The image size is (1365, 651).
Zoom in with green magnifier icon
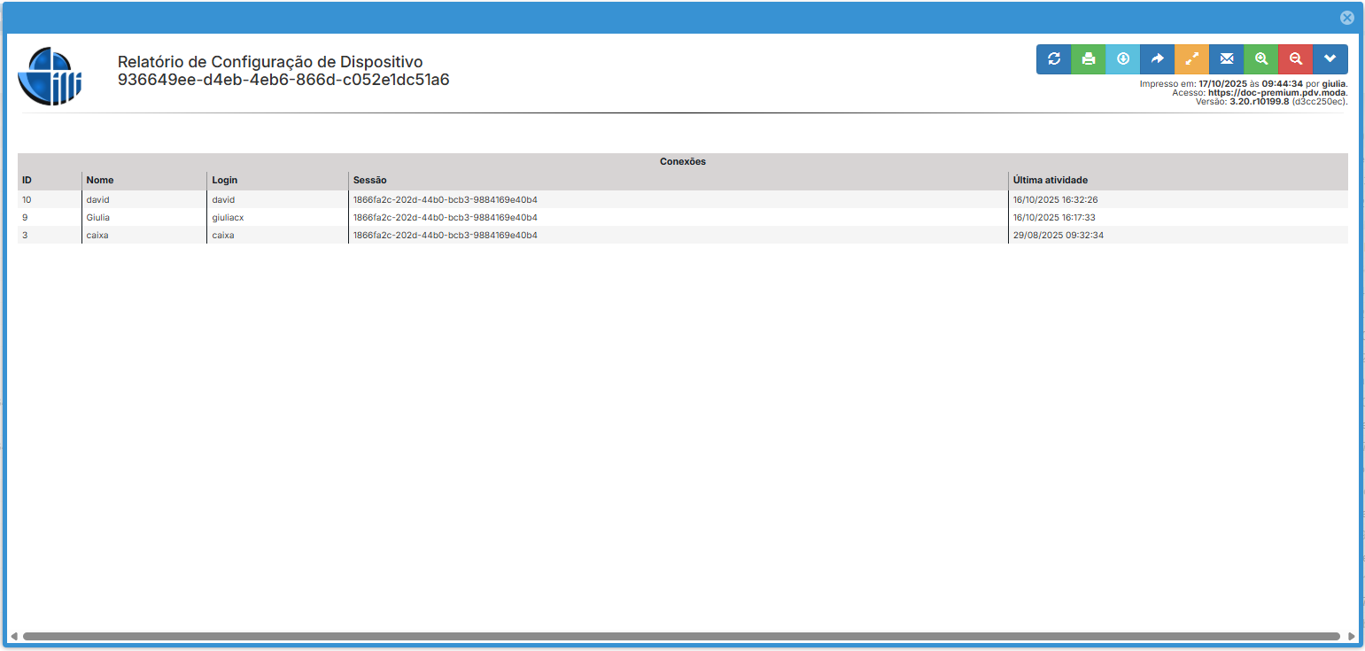1260,59
